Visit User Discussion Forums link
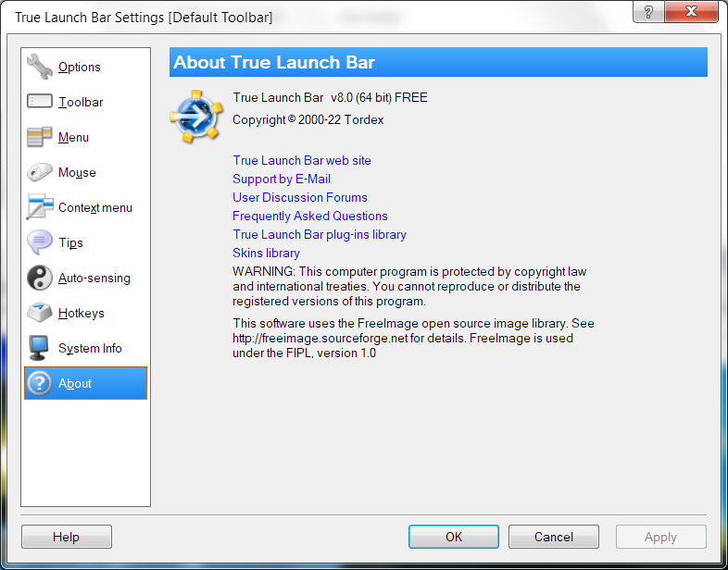This screenshot has height=570, width=728. pyautogui.click(x=300, y=198)
